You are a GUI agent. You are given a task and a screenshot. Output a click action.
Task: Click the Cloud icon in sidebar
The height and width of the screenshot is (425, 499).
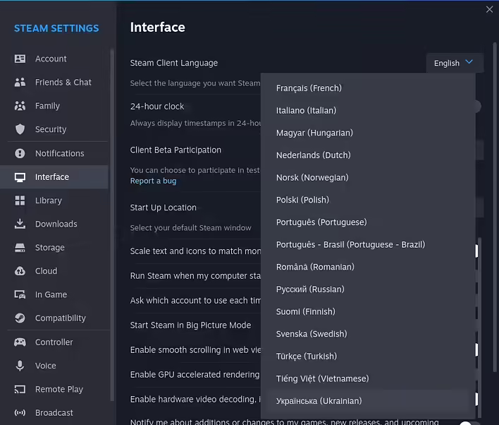[20, 271]
